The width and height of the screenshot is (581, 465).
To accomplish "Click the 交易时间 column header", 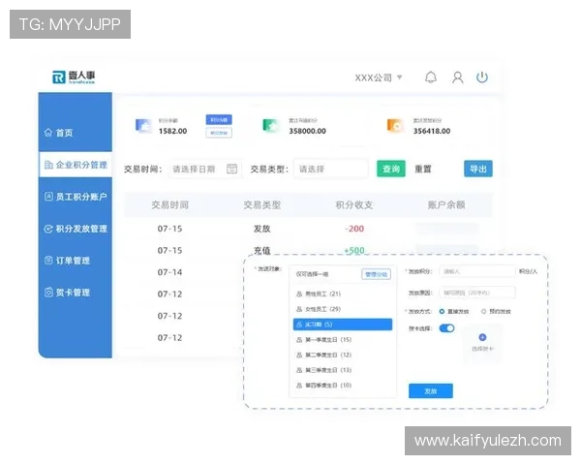I will click(170, 204).
